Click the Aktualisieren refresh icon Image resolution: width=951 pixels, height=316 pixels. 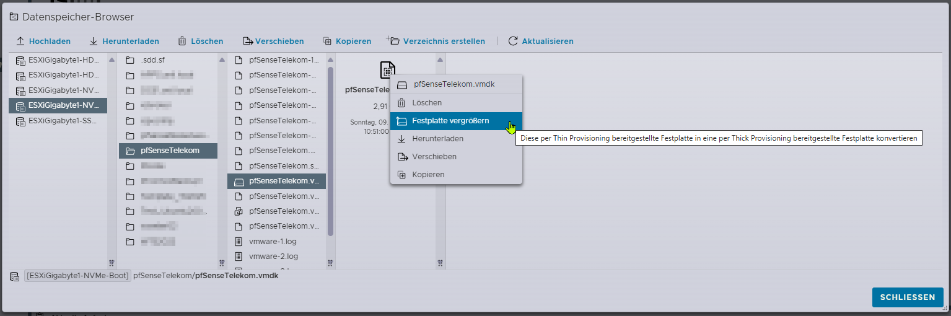(512, 42)
